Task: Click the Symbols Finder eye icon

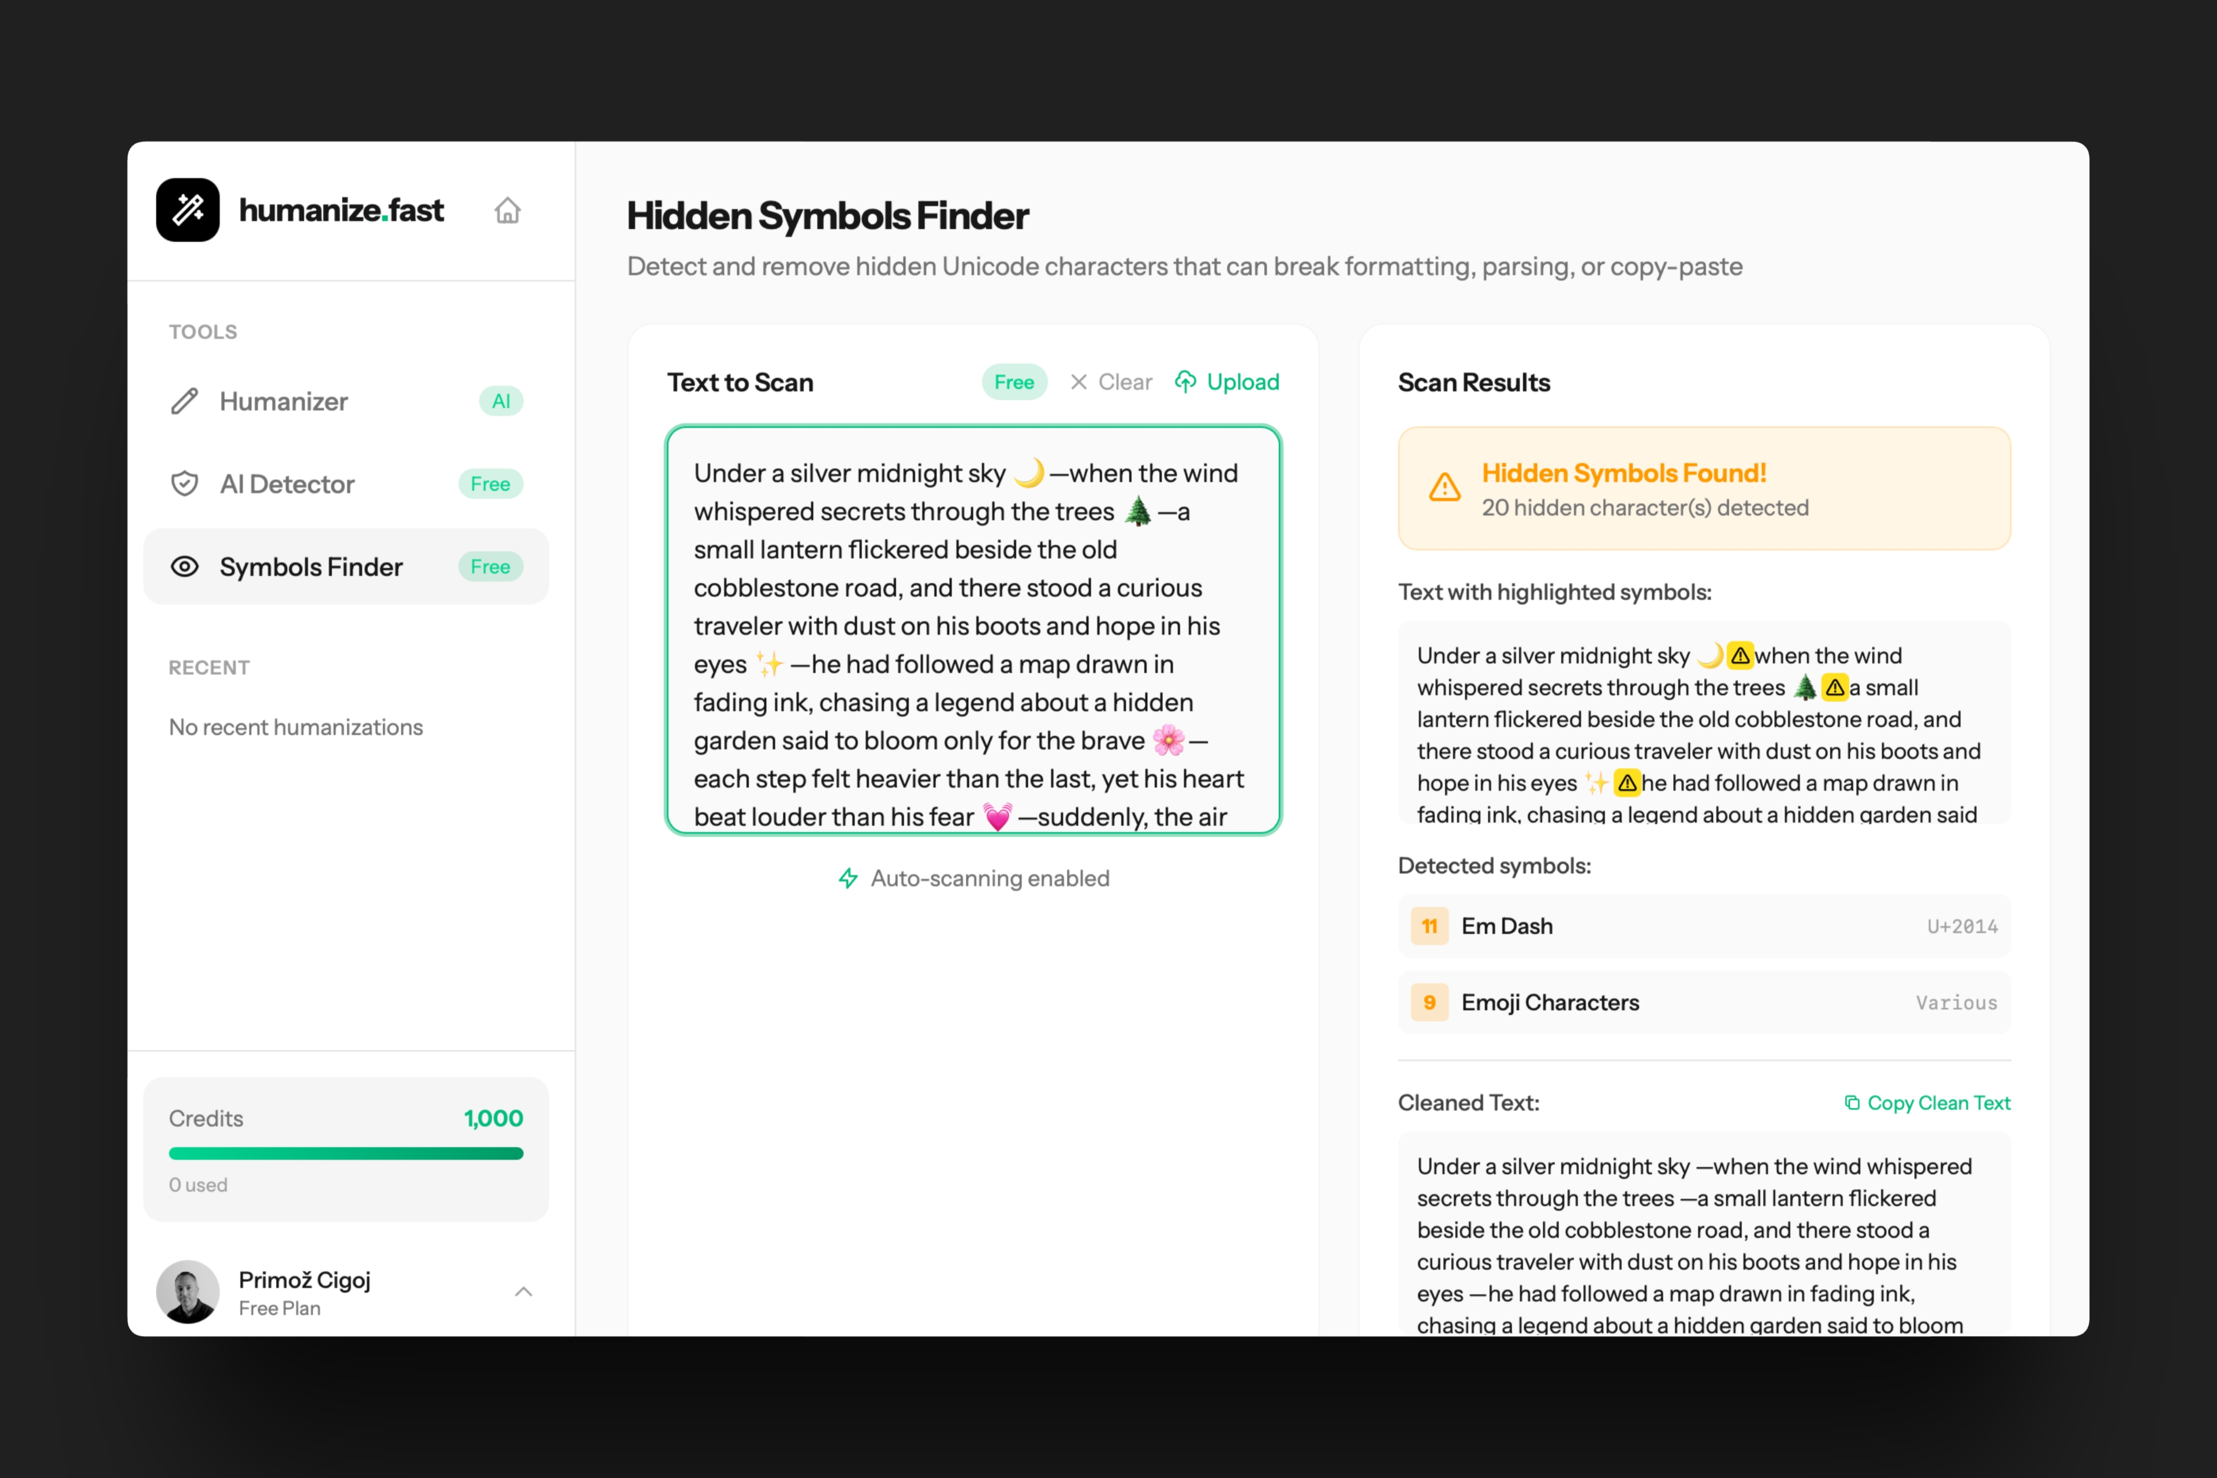Action: [185, 566]
